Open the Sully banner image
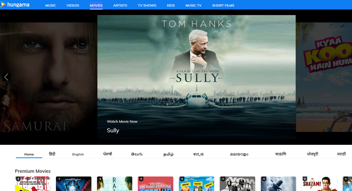352x191 pixels. point(197,77)
